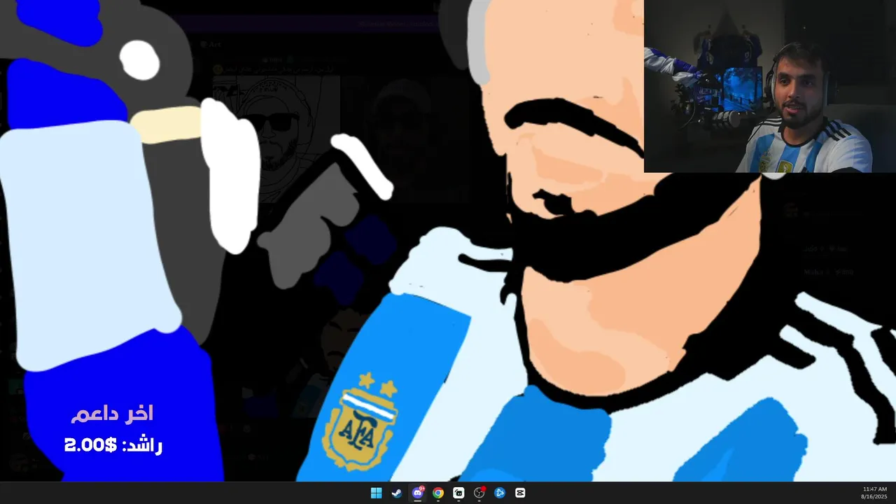Viewport: 896px width, 504px height.
Task: Open OBS Studio from the taskbar
Action: coord(479,493)
